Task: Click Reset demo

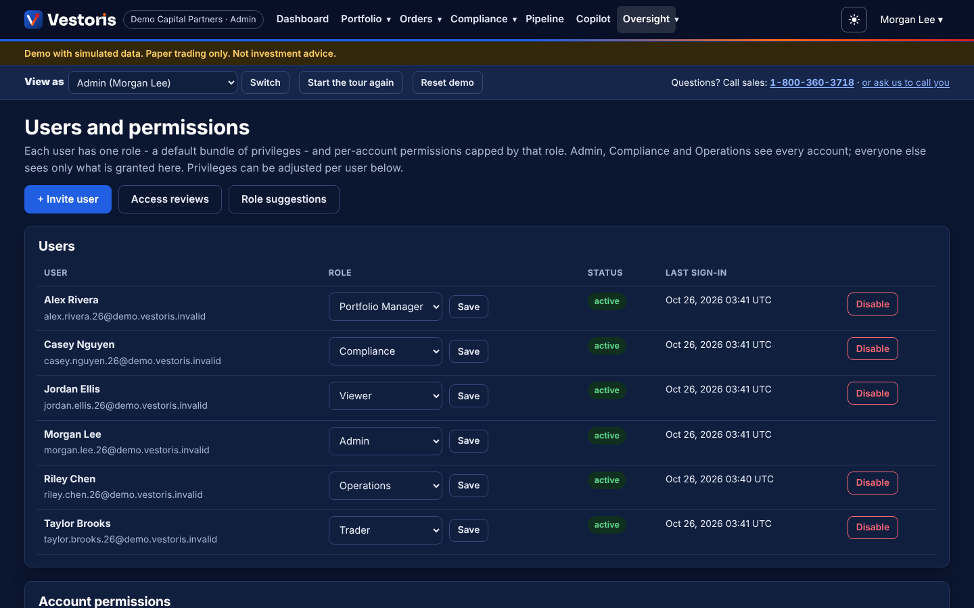Action: coord(447,82)
